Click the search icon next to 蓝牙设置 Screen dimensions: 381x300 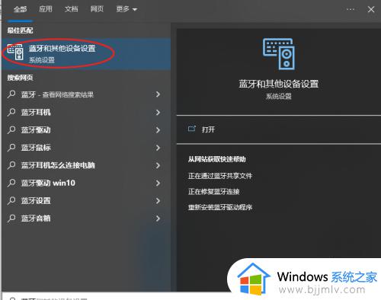point(11,200)
